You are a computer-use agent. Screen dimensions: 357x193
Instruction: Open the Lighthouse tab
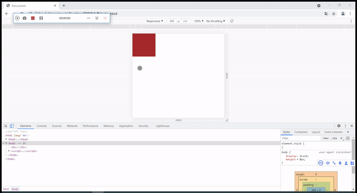click(162, 126)
